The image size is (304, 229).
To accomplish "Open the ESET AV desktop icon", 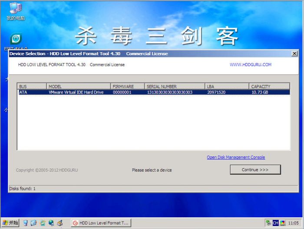I will [16, 41].
